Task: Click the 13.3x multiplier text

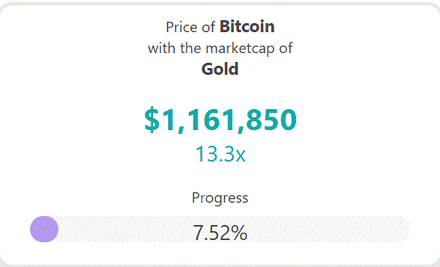Action: 220,154
